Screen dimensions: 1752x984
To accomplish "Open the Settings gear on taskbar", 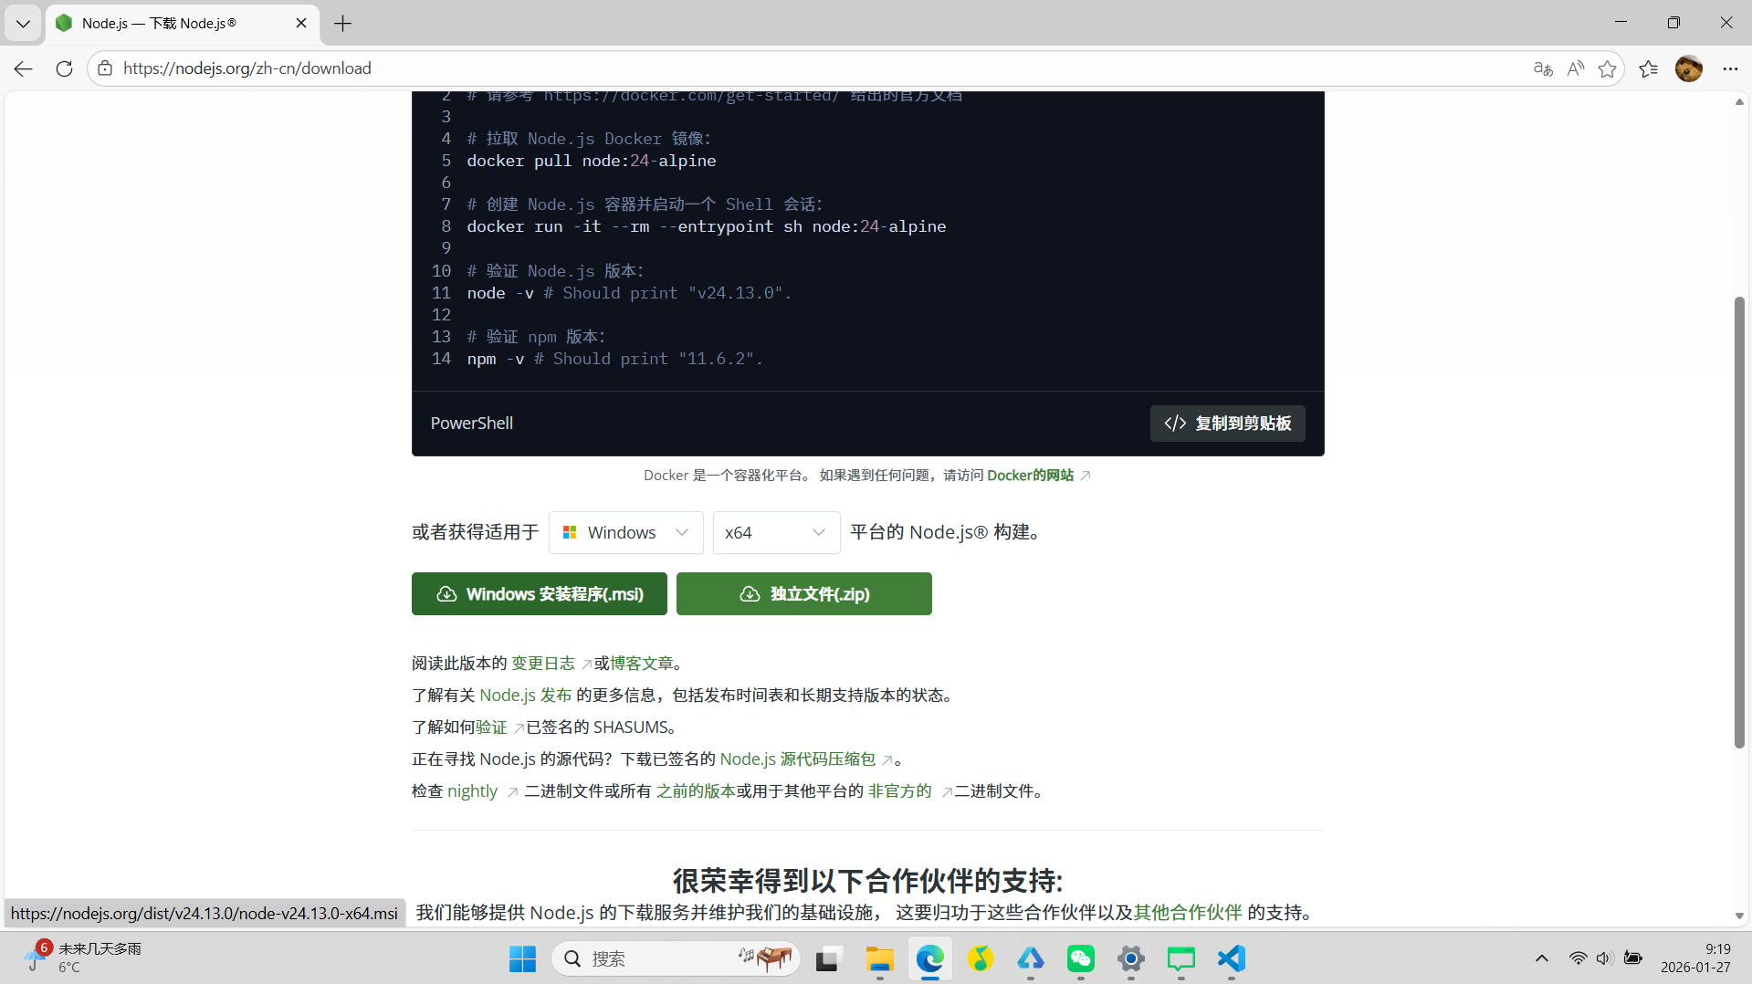I will (1130, 958).
